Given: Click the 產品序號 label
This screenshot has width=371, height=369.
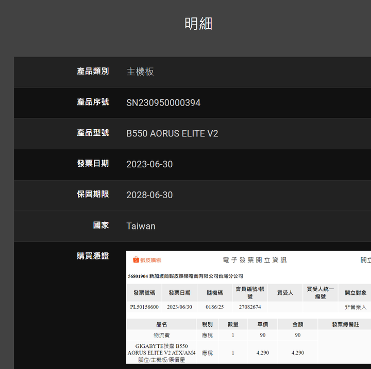Looking at the screenshot, I should (x=93, y=102).
